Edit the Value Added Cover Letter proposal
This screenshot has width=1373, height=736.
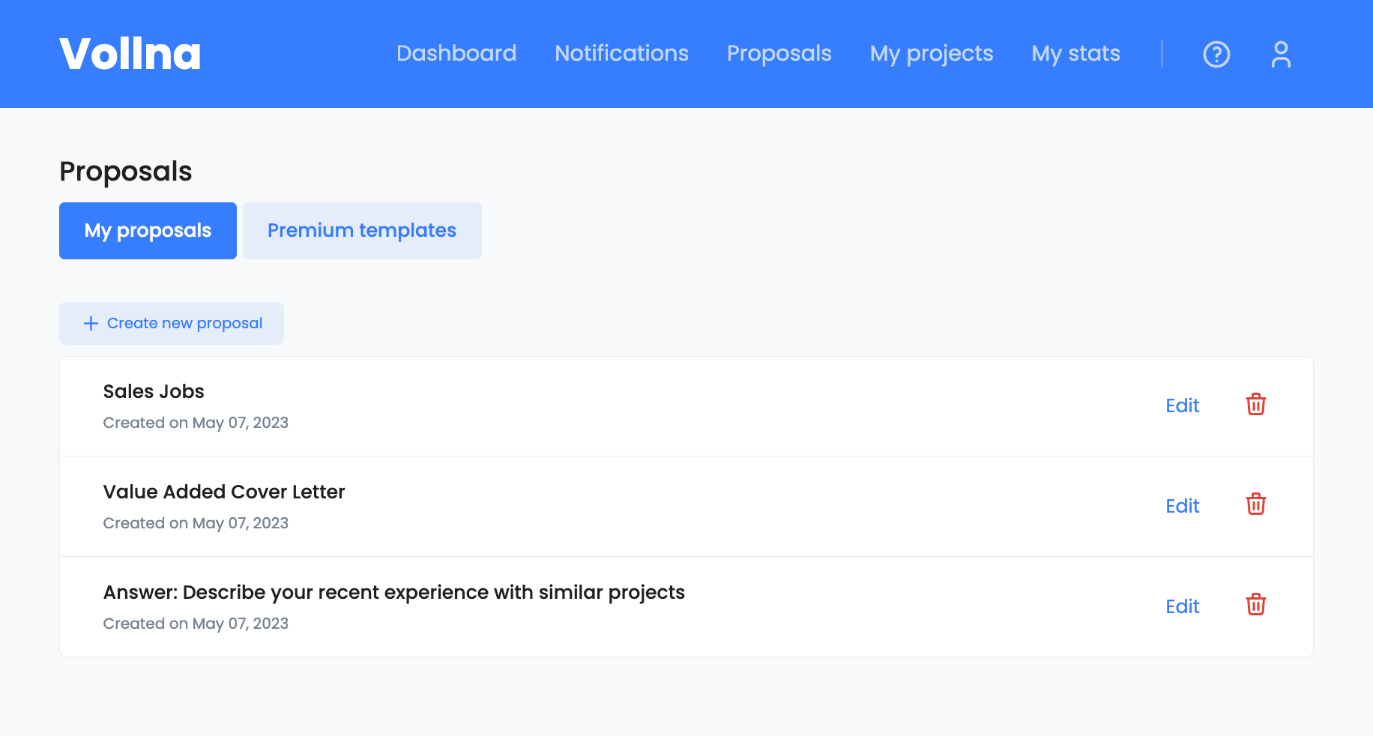click(x=1182, y=506)
